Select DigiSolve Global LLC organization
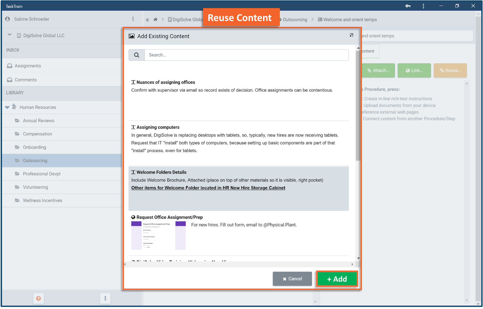This screenshot has height=309, width=483. click(44, 35)
